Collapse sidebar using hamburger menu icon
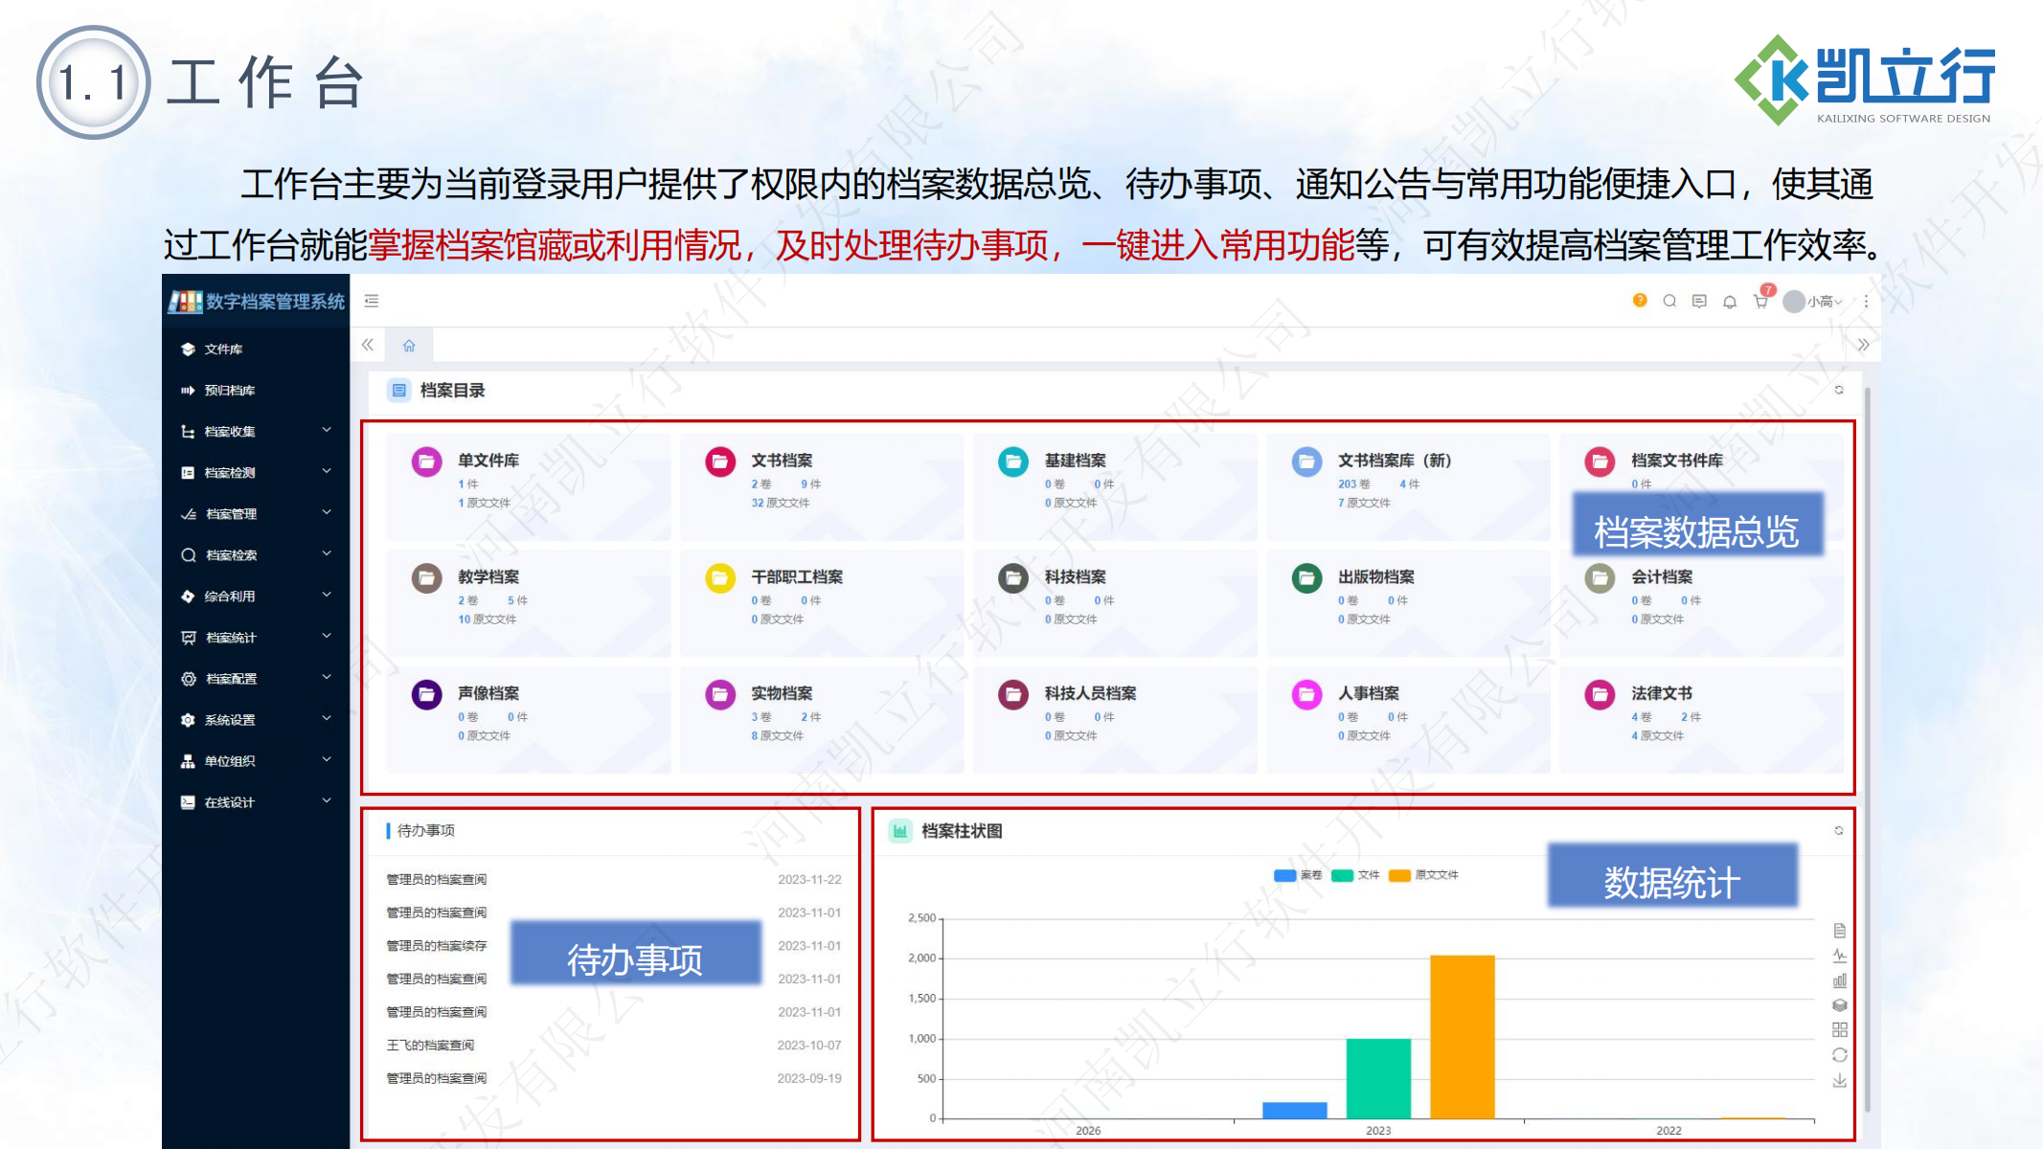 [372, 301]
